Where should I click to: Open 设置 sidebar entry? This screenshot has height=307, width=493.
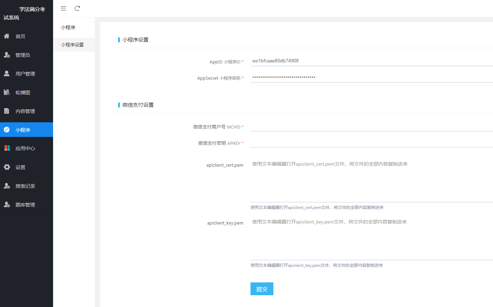point(26,167)
